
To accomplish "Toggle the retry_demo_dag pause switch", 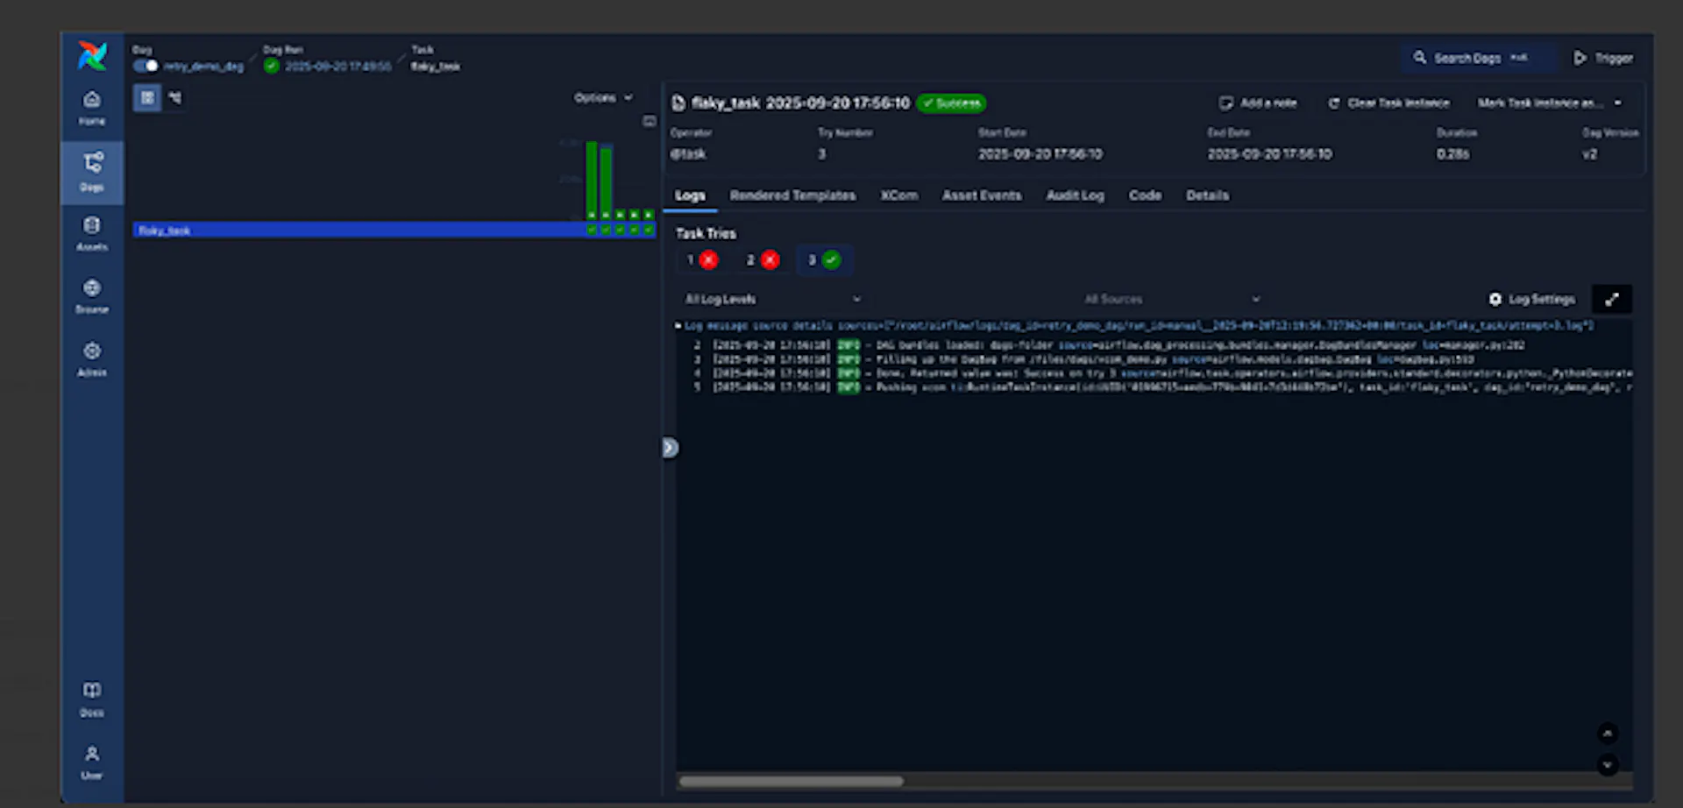I will (x=146, y=66).
